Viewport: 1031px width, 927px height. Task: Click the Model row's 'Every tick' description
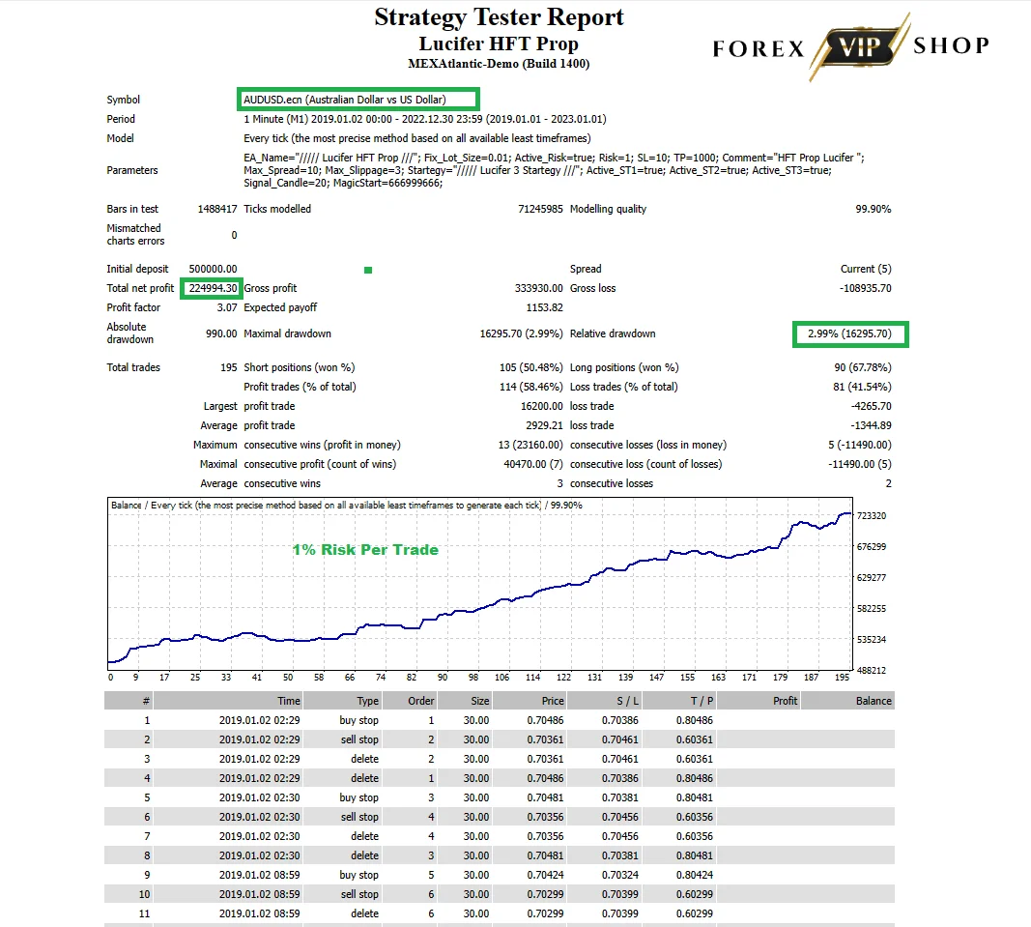416,138
